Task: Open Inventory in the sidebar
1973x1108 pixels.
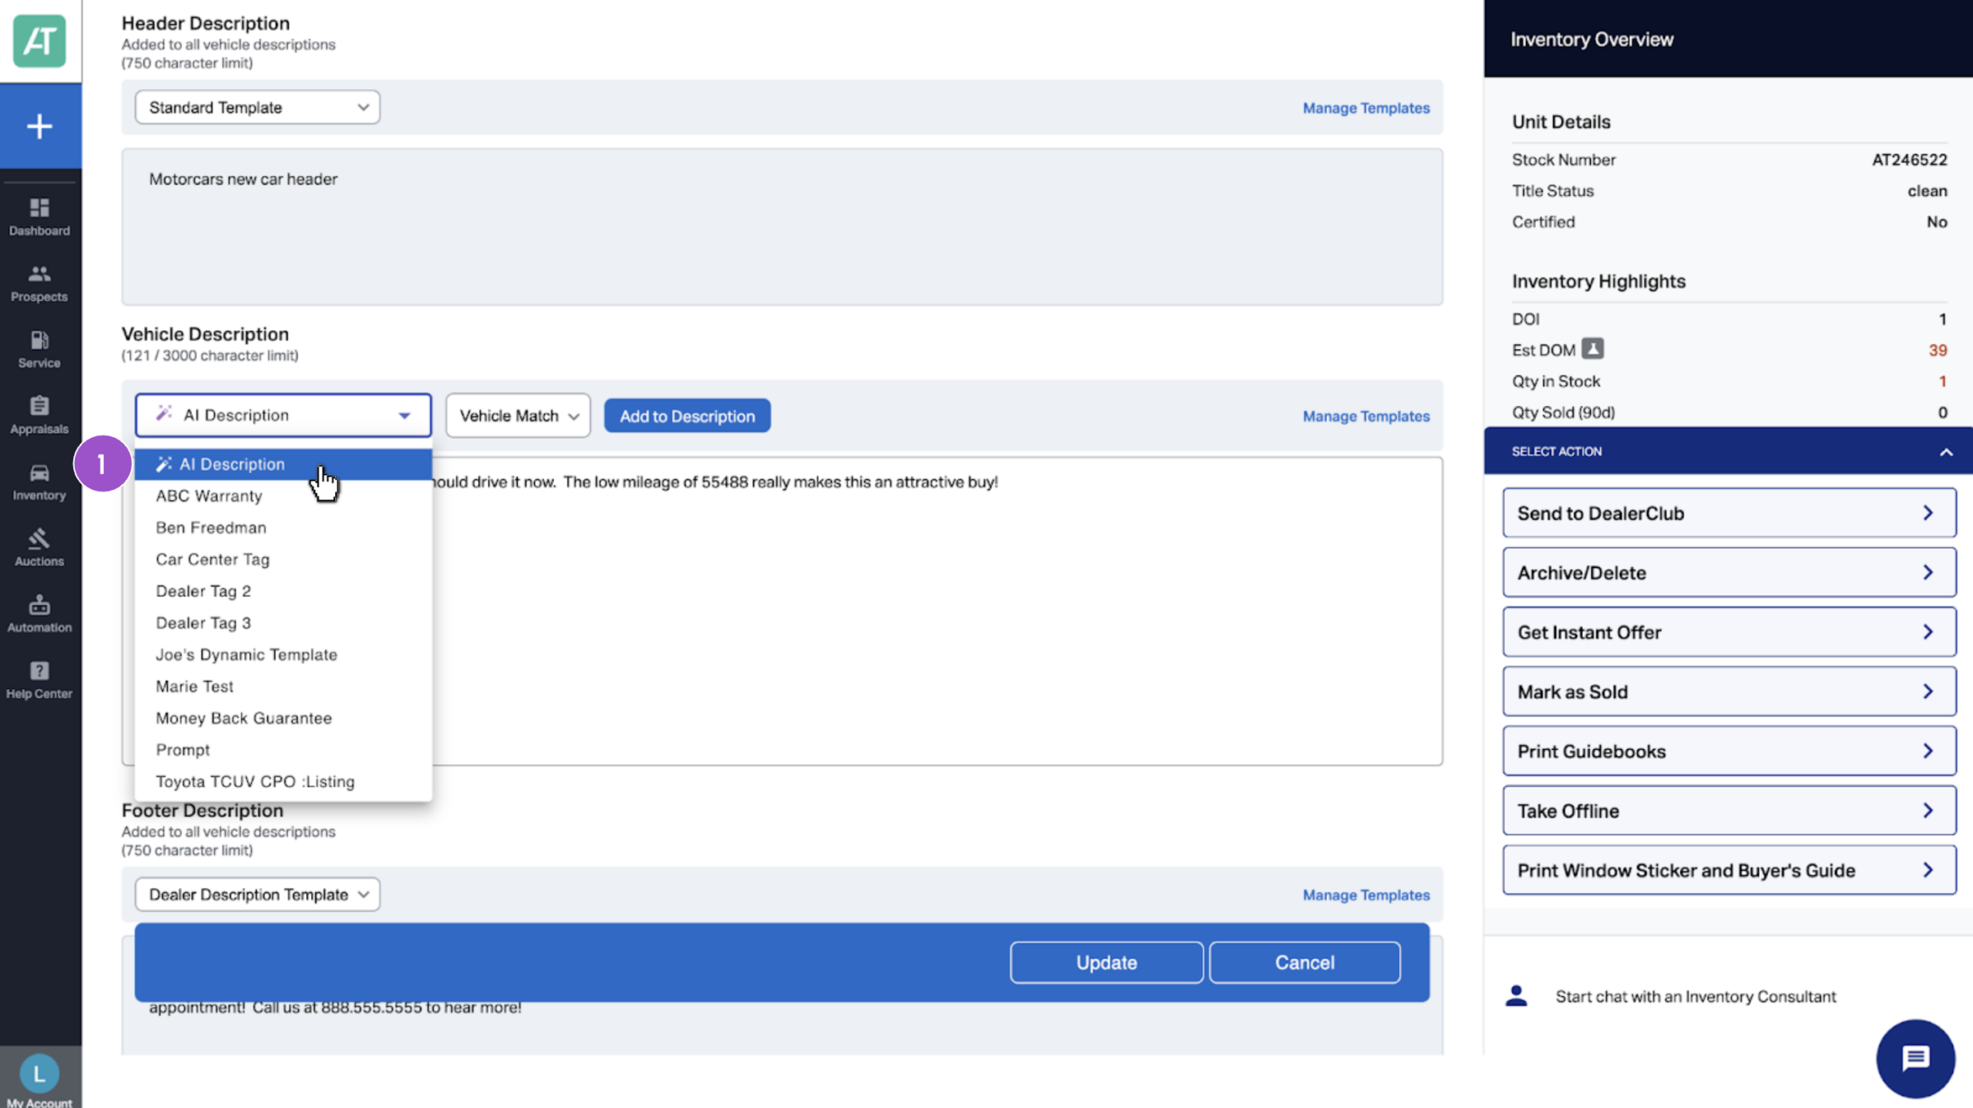Action: (39, 482)
